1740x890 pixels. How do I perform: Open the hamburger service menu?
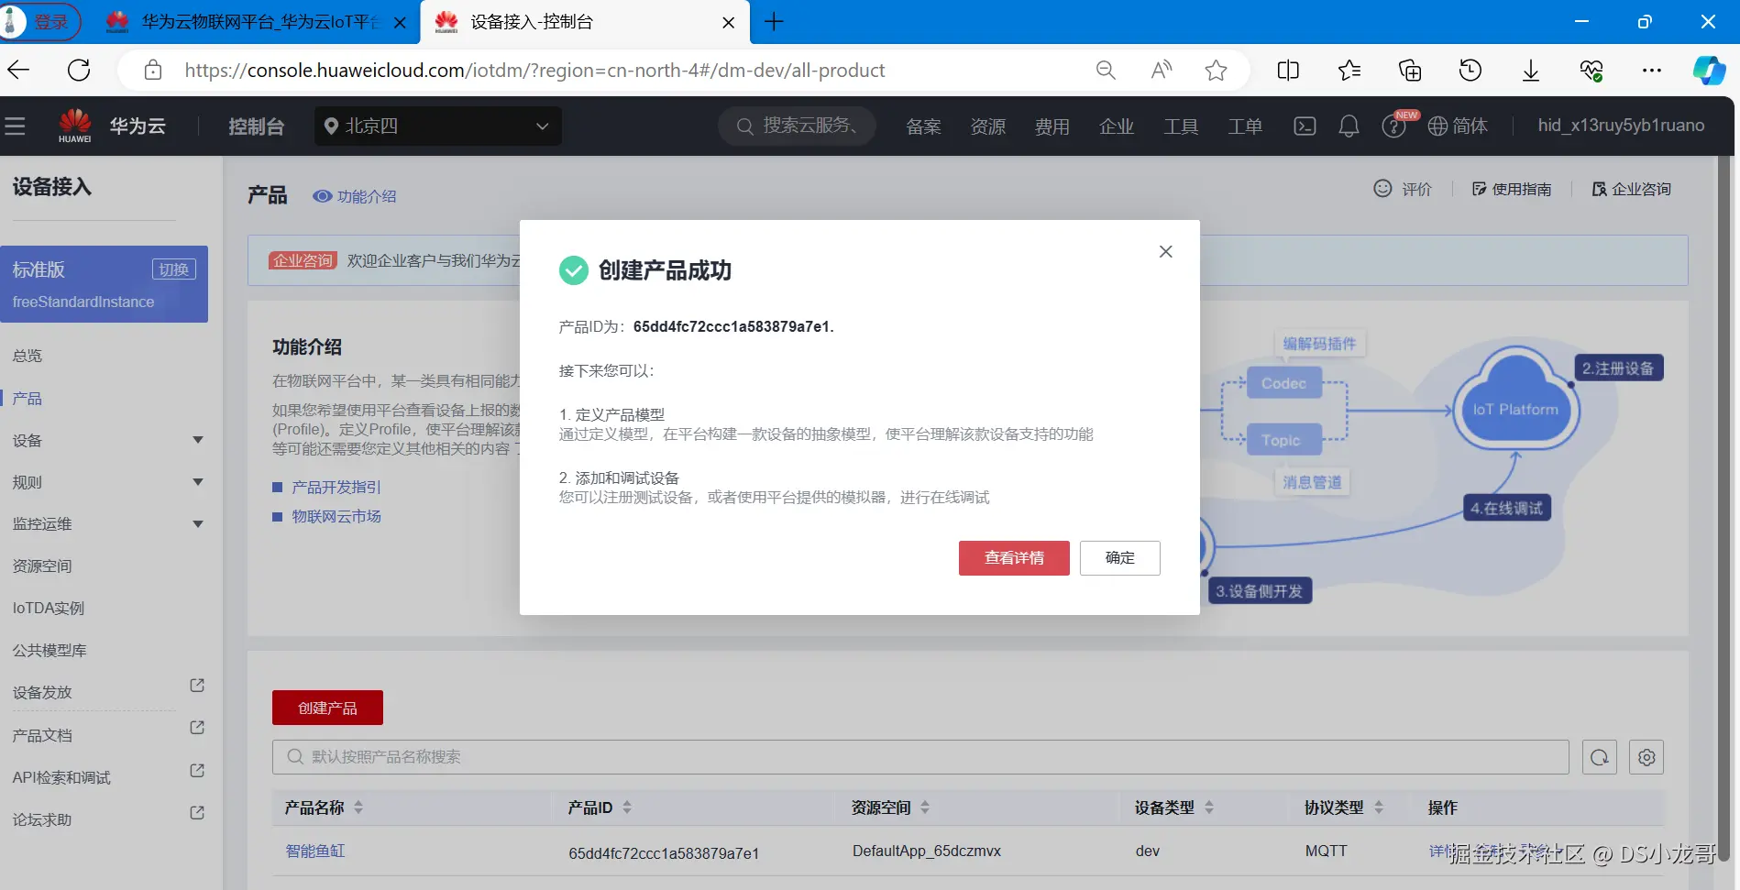[15, 126]
